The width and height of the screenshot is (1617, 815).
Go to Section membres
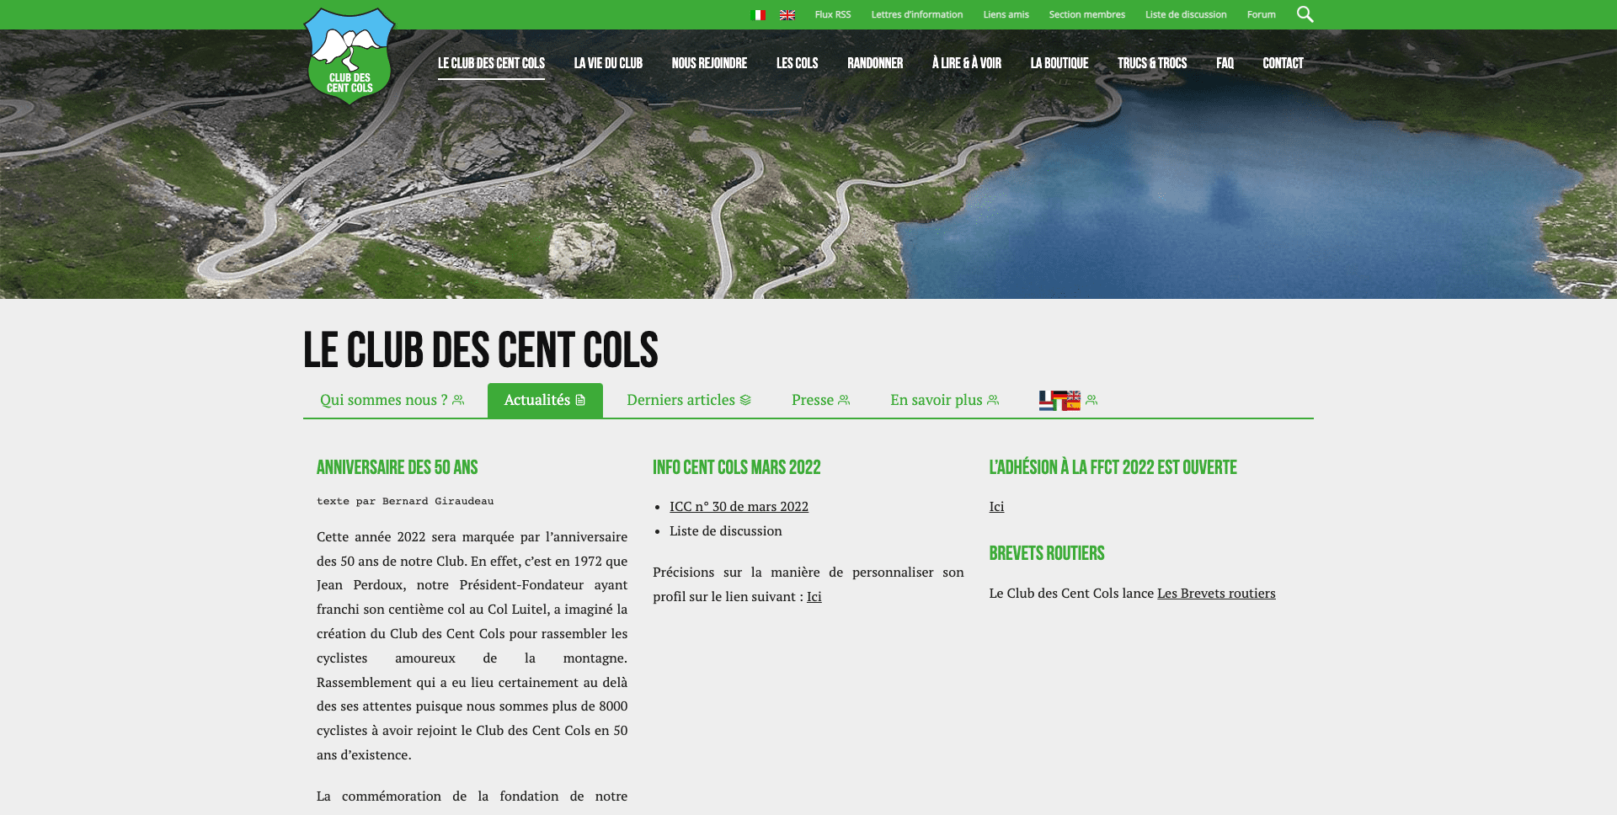tap(1087, 14)
